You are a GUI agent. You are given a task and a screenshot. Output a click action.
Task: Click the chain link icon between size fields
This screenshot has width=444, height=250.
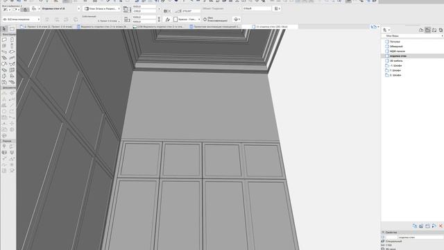tap(159, 19)
